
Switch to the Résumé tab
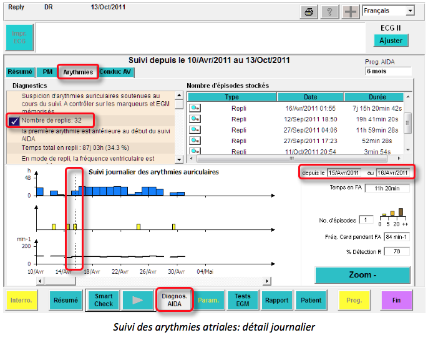coord(19,72)
